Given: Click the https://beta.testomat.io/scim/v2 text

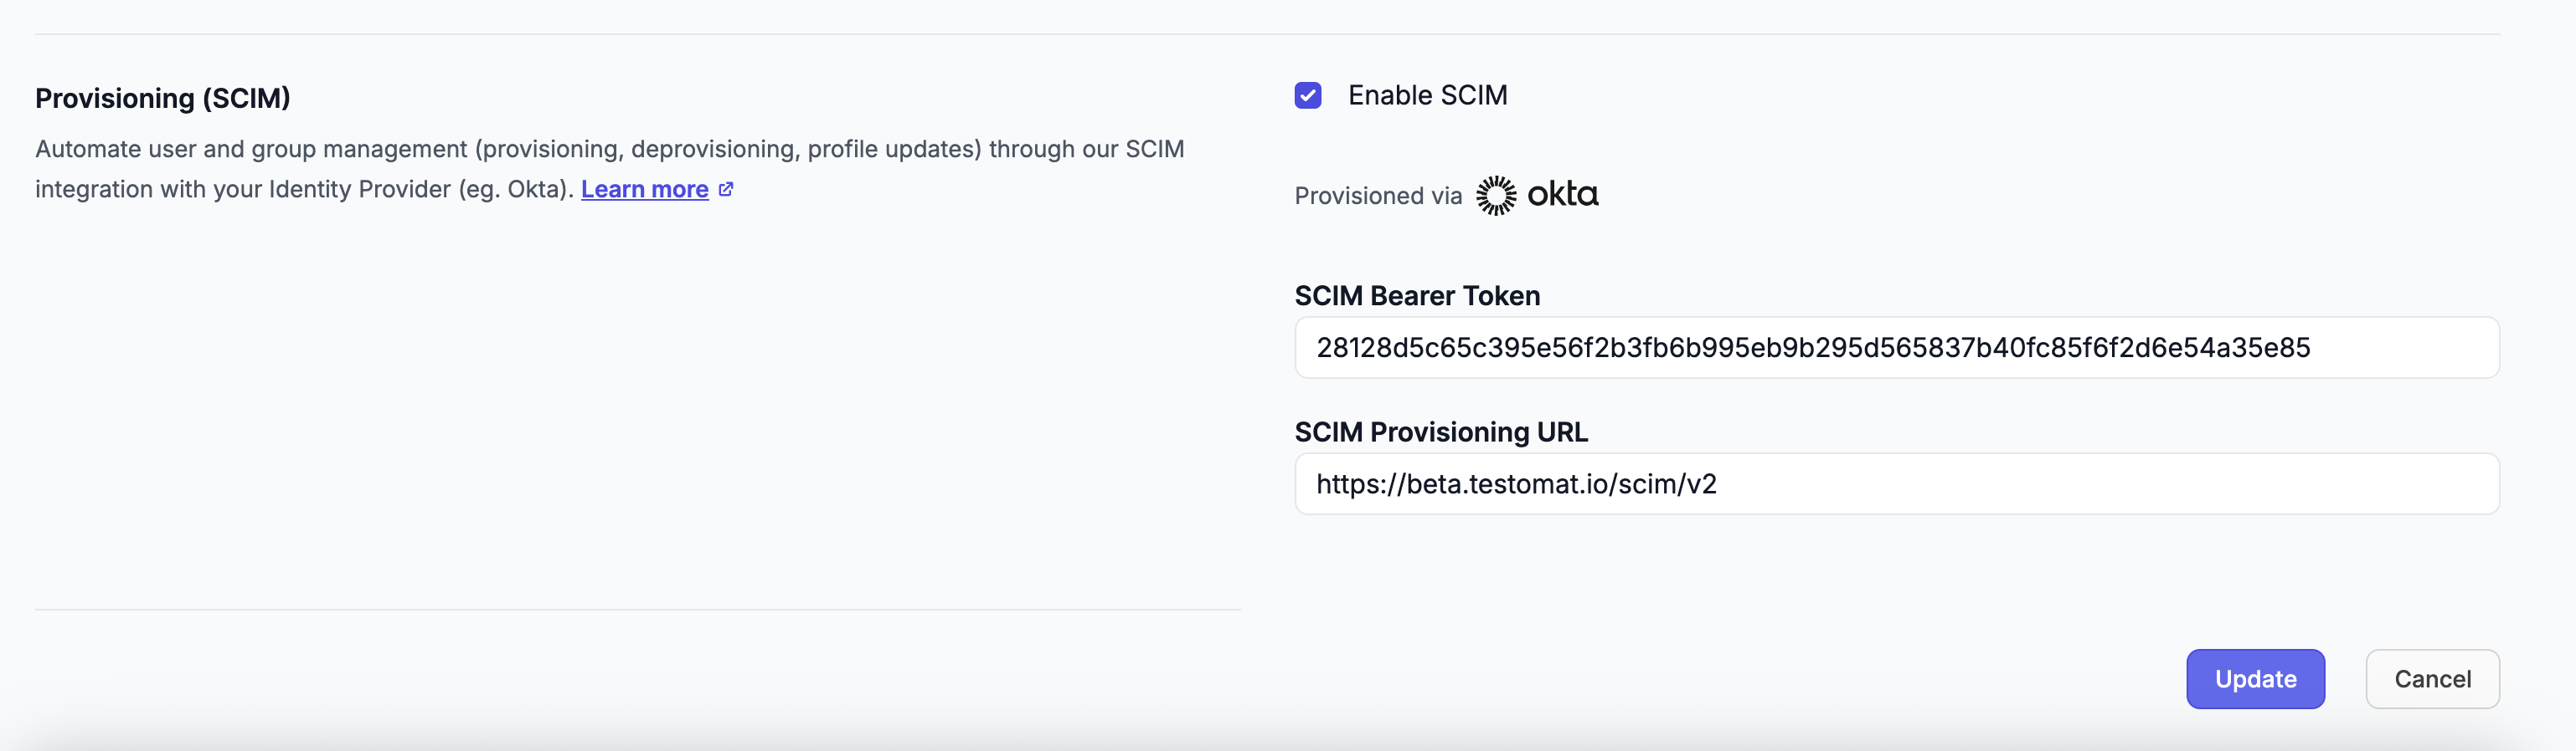Looking at the screenshot, I should pyautogui.click(x=1516, y=483).
